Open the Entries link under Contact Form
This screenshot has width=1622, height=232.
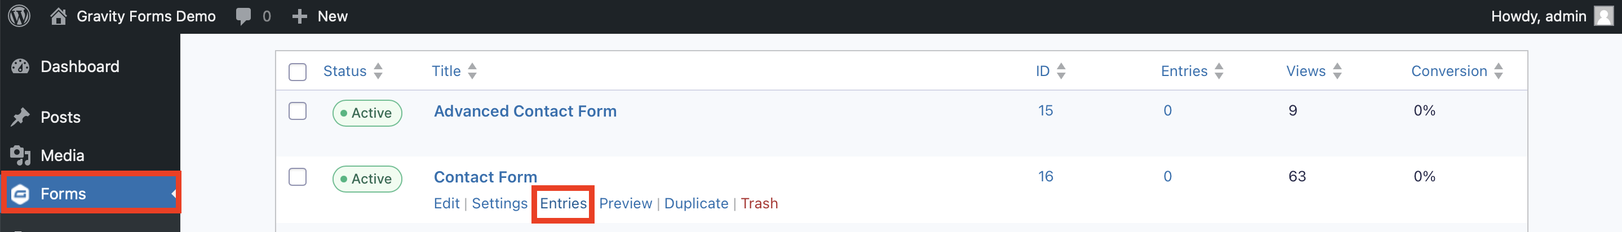click(563, 204)
